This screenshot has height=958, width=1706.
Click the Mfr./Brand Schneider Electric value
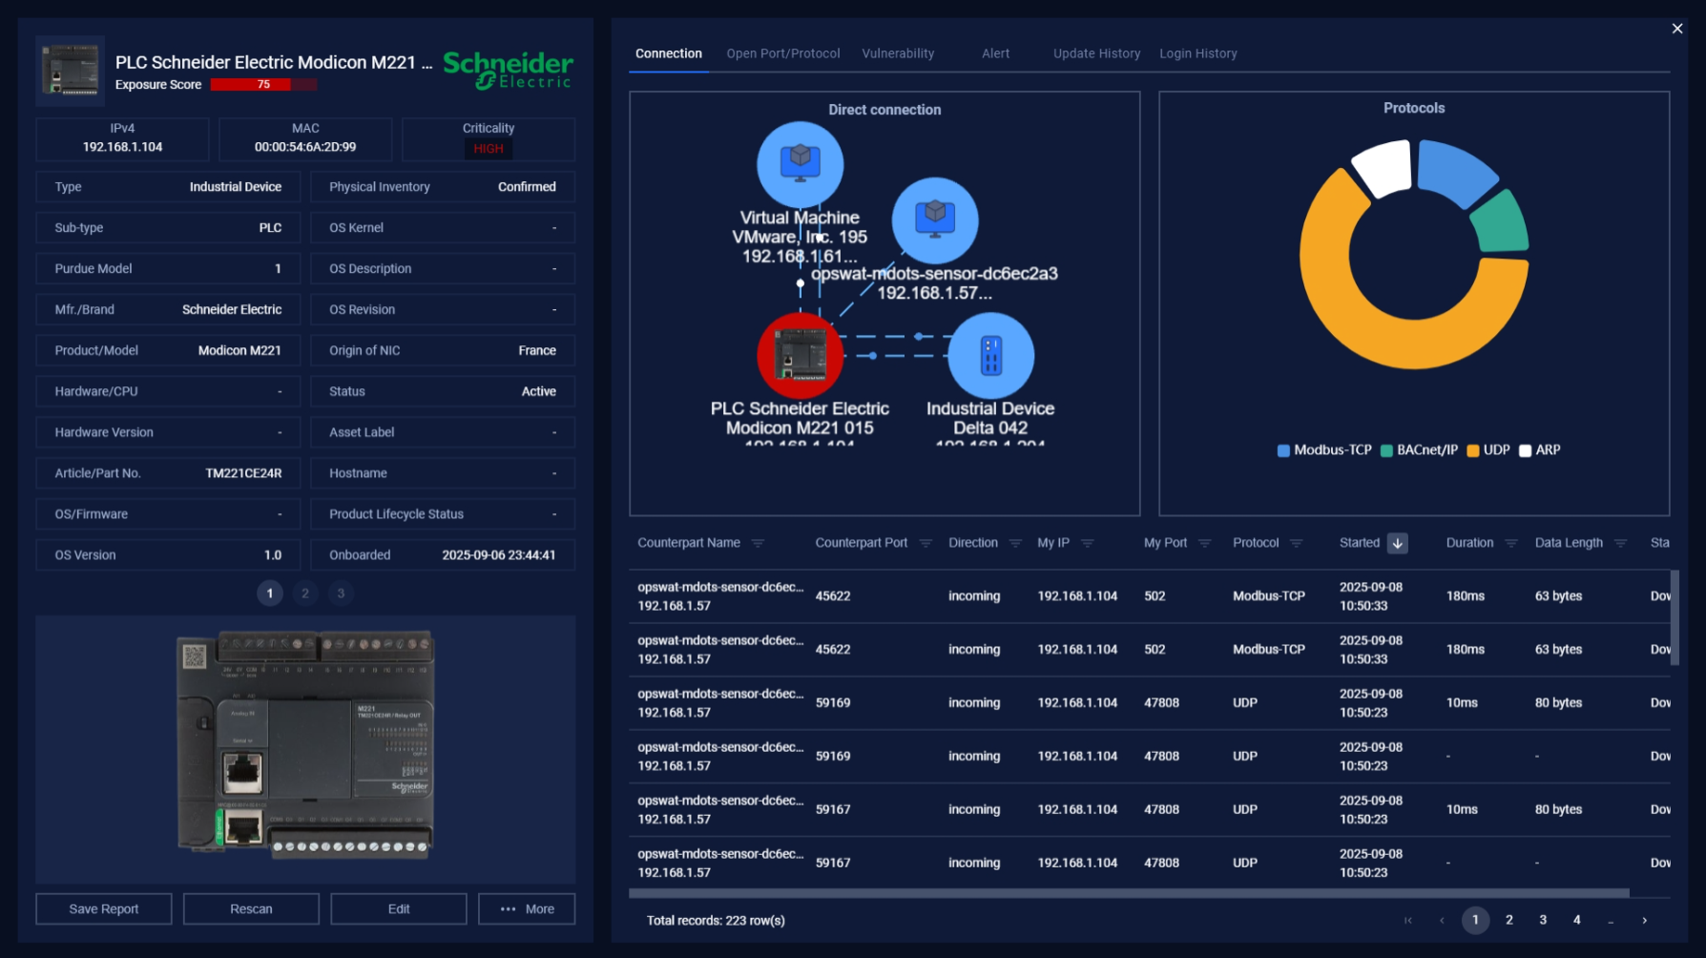tap(232, 310)
